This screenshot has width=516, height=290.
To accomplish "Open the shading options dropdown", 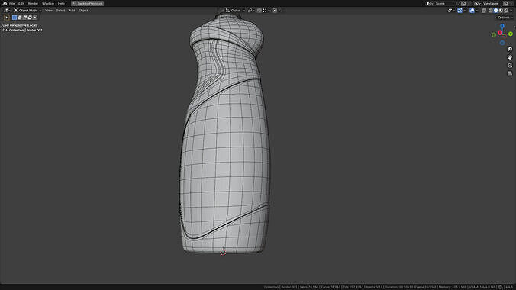I will point(511,11).
